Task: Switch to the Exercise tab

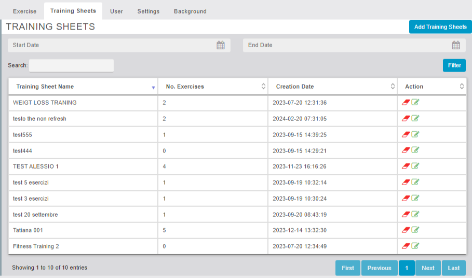Action: coord(24,11)
